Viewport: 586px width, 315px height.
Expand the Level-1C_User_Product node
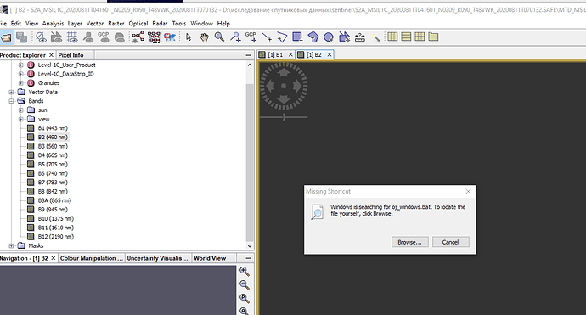tap(21, 65)
